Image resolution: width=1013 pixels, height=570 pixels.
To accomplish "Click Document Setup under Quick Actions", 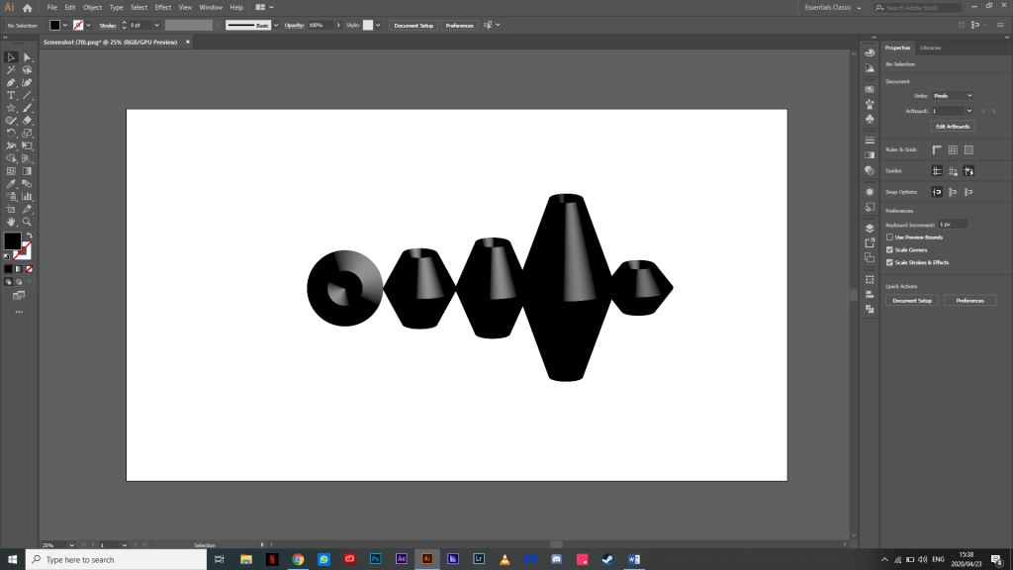I will click(x=911, y=300).
